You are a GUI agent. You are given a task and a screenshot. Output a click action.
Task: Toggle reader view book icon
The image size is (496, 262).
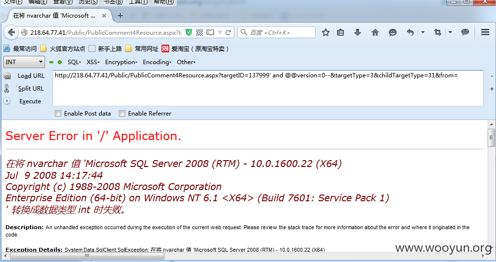[x=210, y=32]
